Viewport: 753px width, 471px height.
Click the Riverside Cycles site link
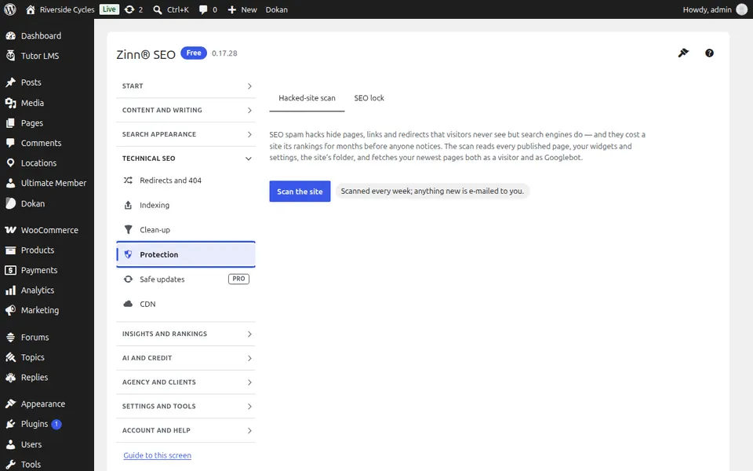coord(60,9)
